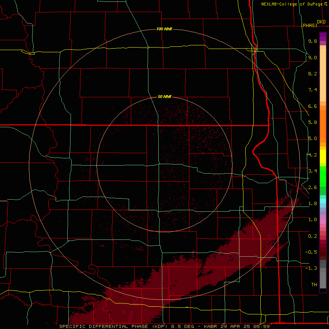Image resolution: width=329 pixels, height=329 pixels.
Task: Click the 50 NMI range ring label
Action: click(x=164, y=97)
